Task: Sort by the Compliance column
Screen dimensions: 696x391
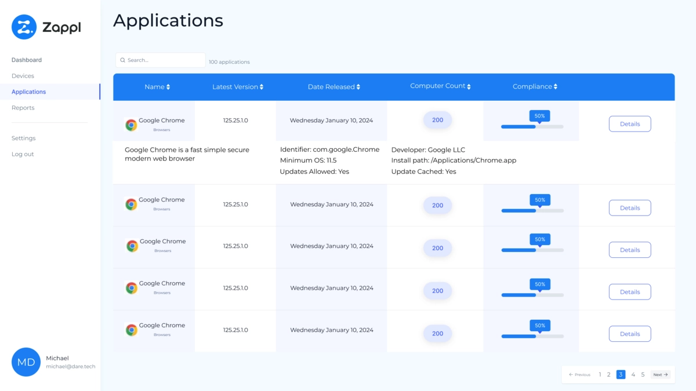Action: pyautogui.click(x=534, y=86)
